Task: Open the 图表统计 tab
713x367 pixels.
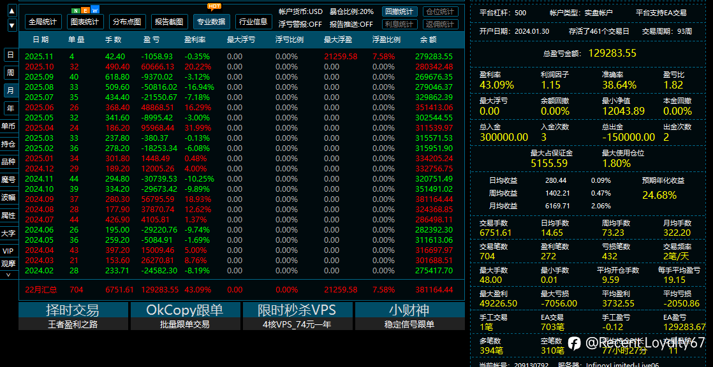Action: [x=85, y=22]
